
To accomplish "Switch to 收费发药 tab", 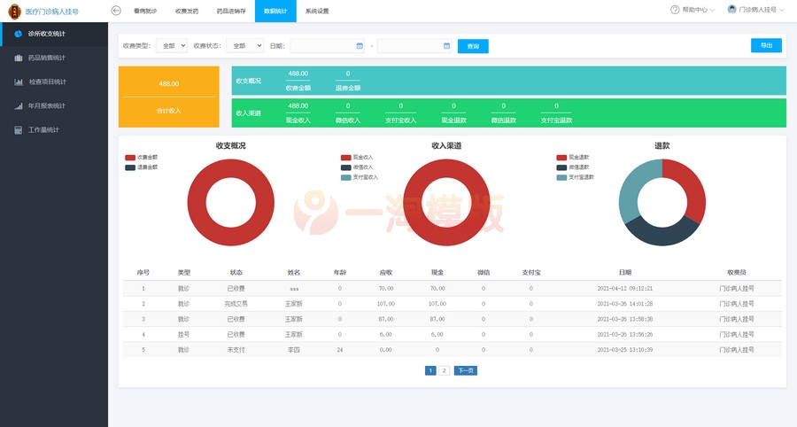I will tap(187, 11).
